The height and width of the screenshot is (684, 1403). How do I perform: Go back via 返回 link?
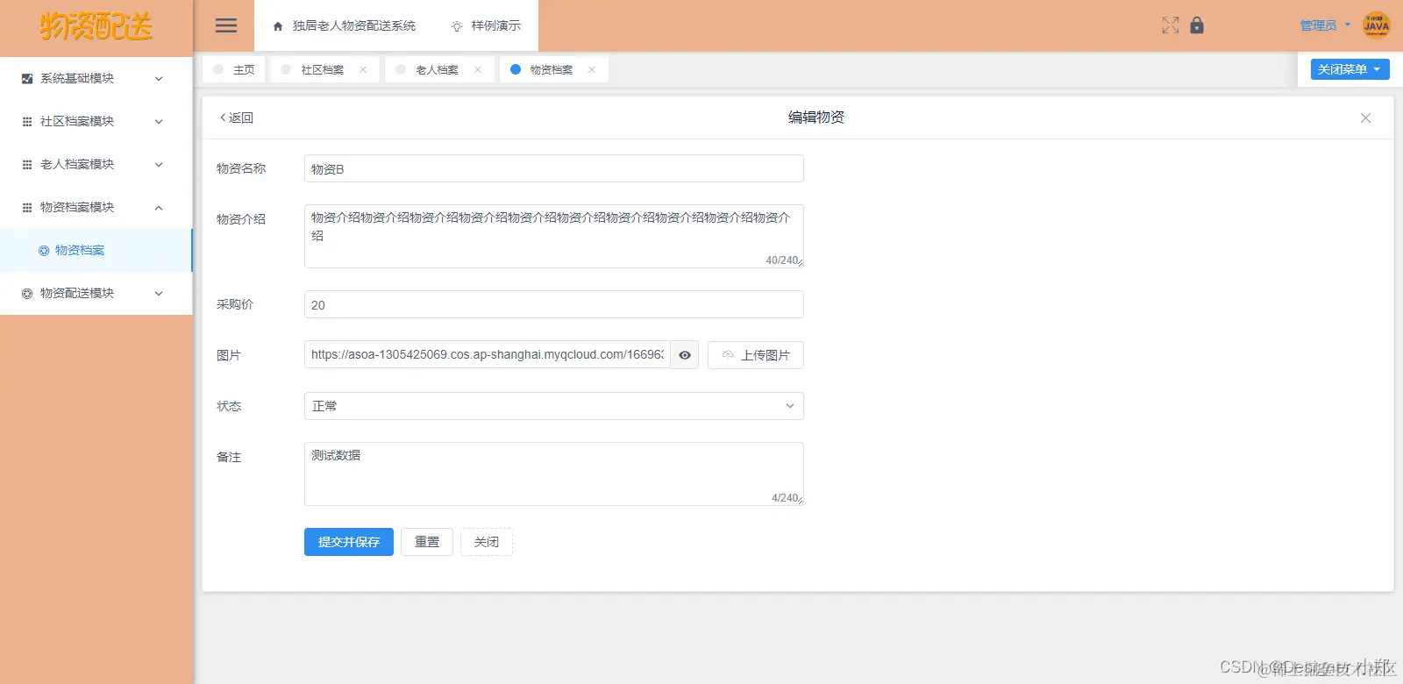pyautogui.click(x=236, y=118)
